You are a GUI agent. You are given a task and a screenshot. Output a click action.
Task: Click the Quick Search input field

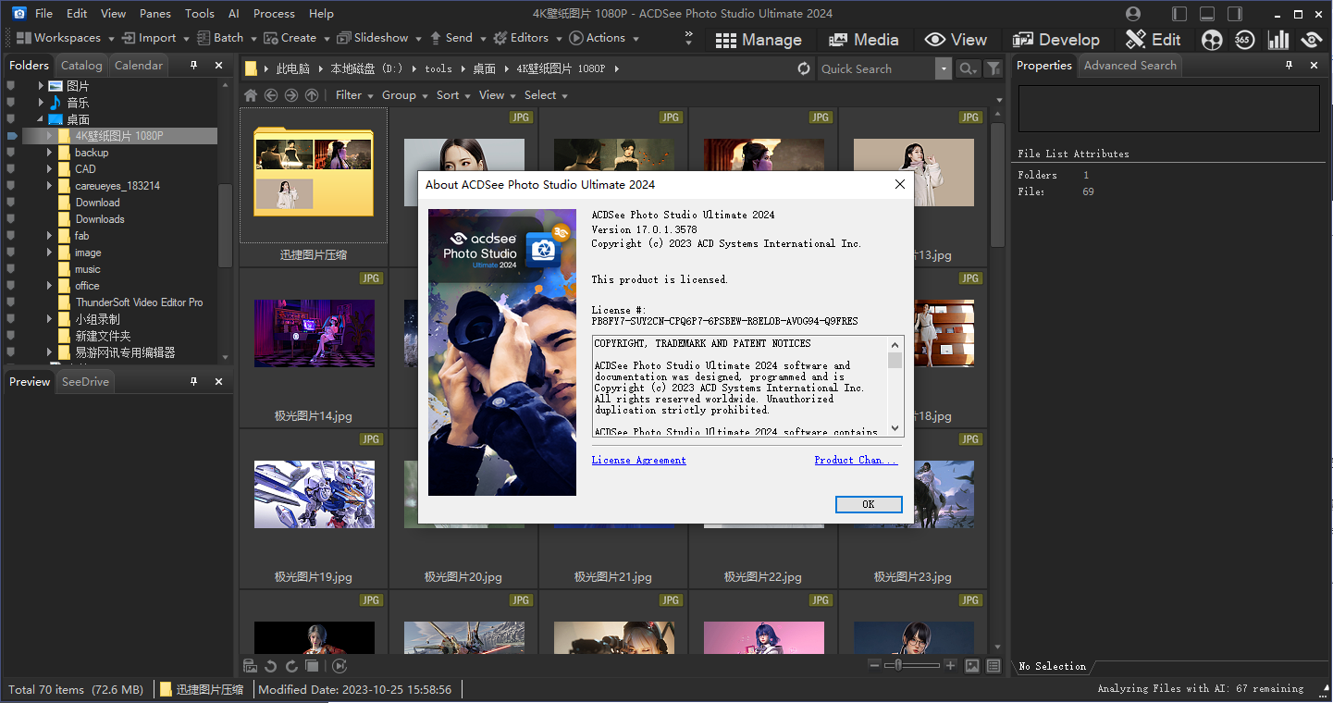point(876,68)
